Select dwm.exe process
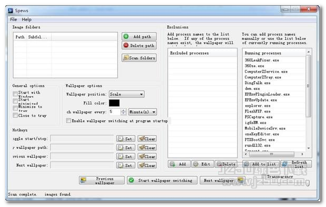326x207 pixels. 252,89
